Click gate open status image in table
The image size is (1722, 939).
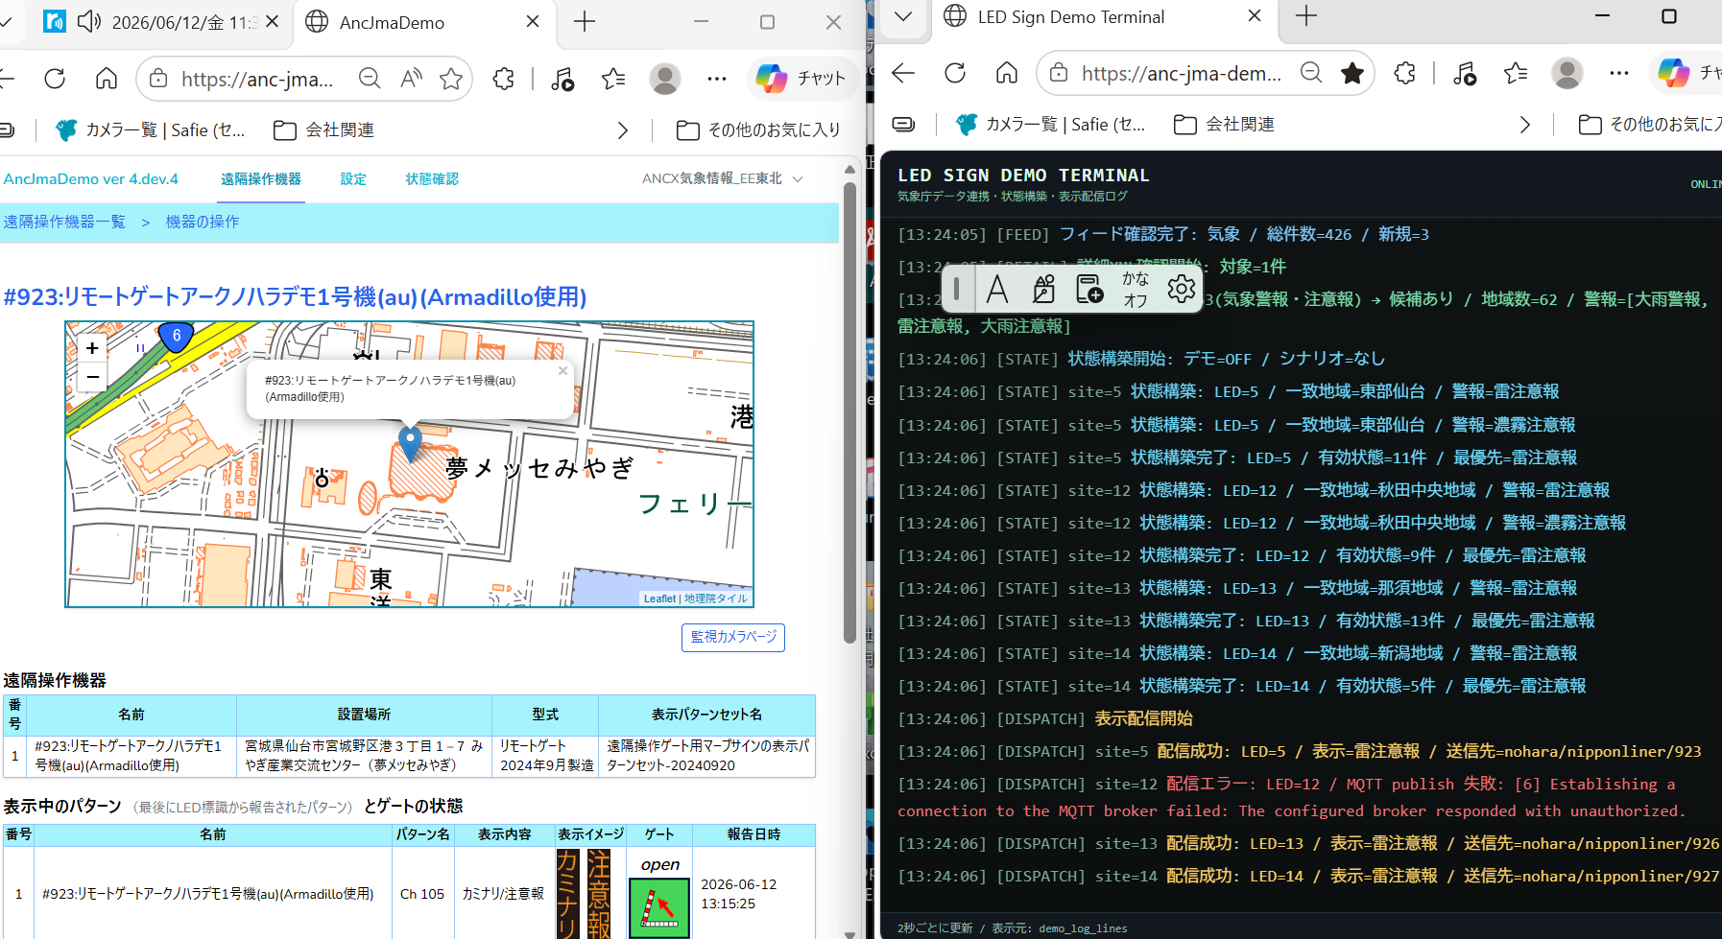point(659,906)
